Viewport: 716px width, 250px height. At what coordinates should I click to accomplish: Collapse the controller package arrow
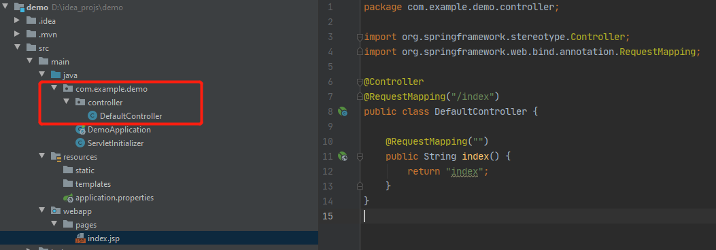coord(66,102)
